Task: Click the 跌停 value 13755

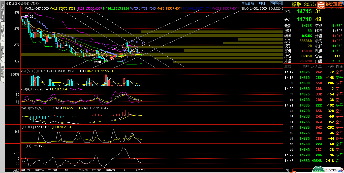Action: coord(337,51)
